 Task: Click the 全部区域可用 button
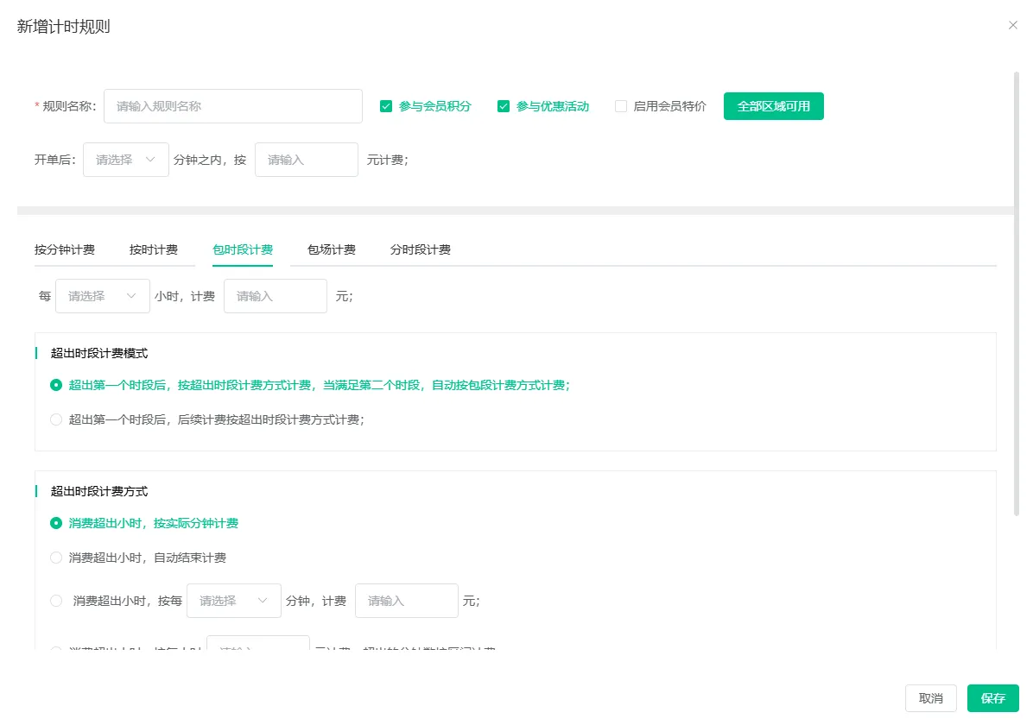click(773, 105)
